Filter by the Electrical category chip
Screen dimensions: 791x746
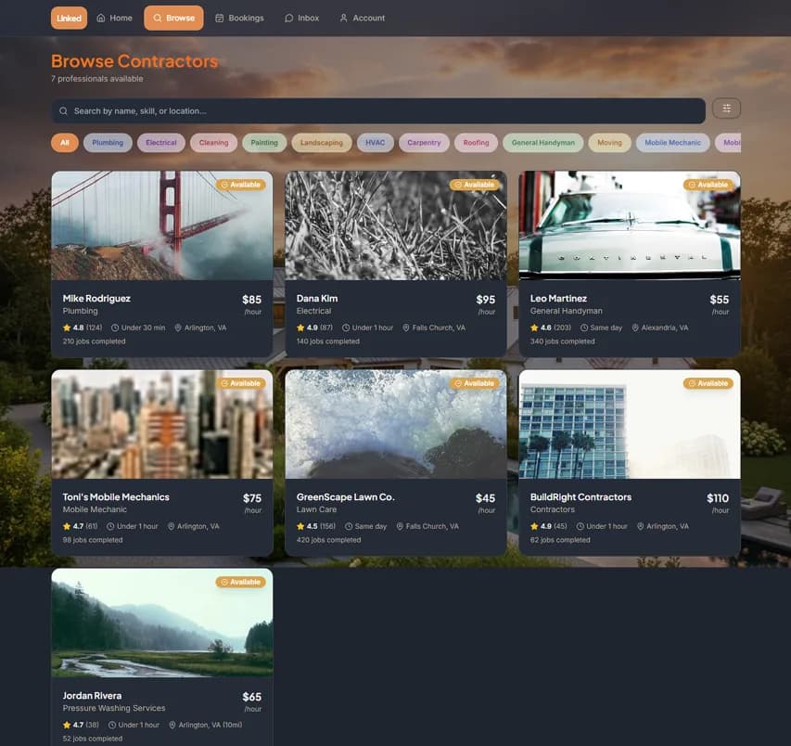pyautogui.click(x=161, y=143)
